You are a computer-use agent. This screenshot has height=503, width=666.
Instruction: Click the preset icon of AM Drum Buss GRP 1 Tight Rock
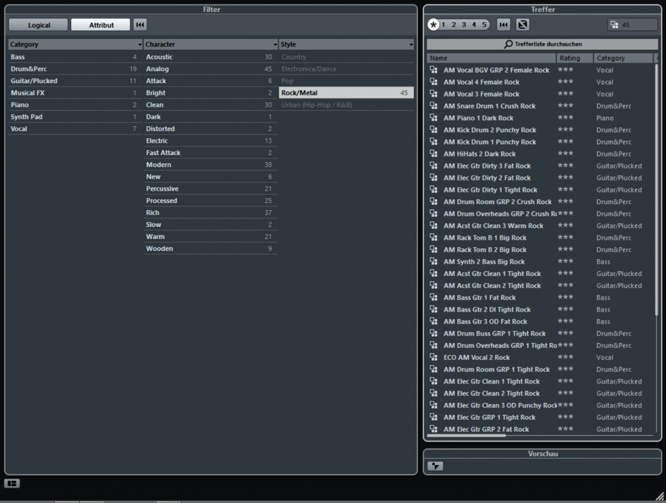[x=434, y=333]
